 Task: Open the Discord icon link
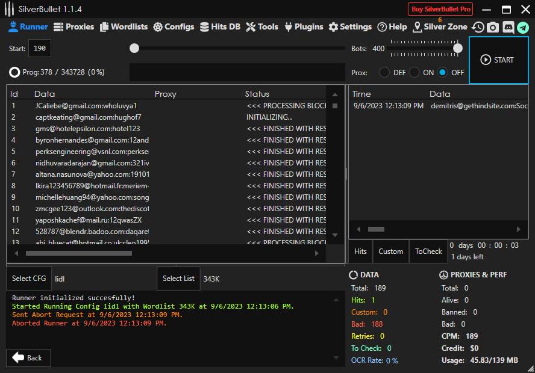pyautogui.click(x=508, y=27)
